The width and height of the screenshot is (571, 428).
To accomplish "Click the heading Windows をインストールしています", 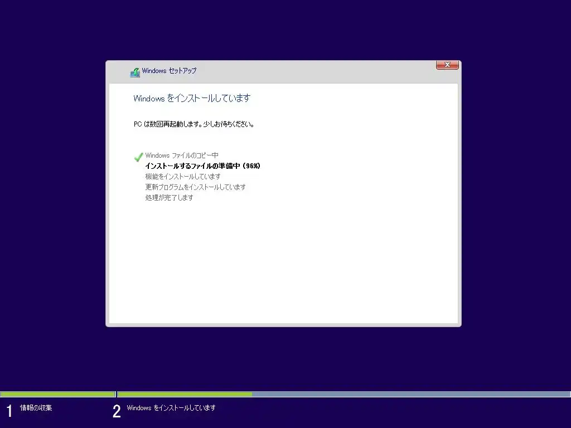I will [x=192, y=98].
